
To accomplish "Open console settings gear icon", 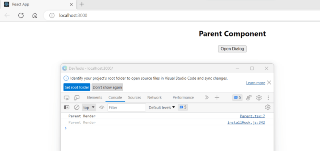I will point(268,107).
